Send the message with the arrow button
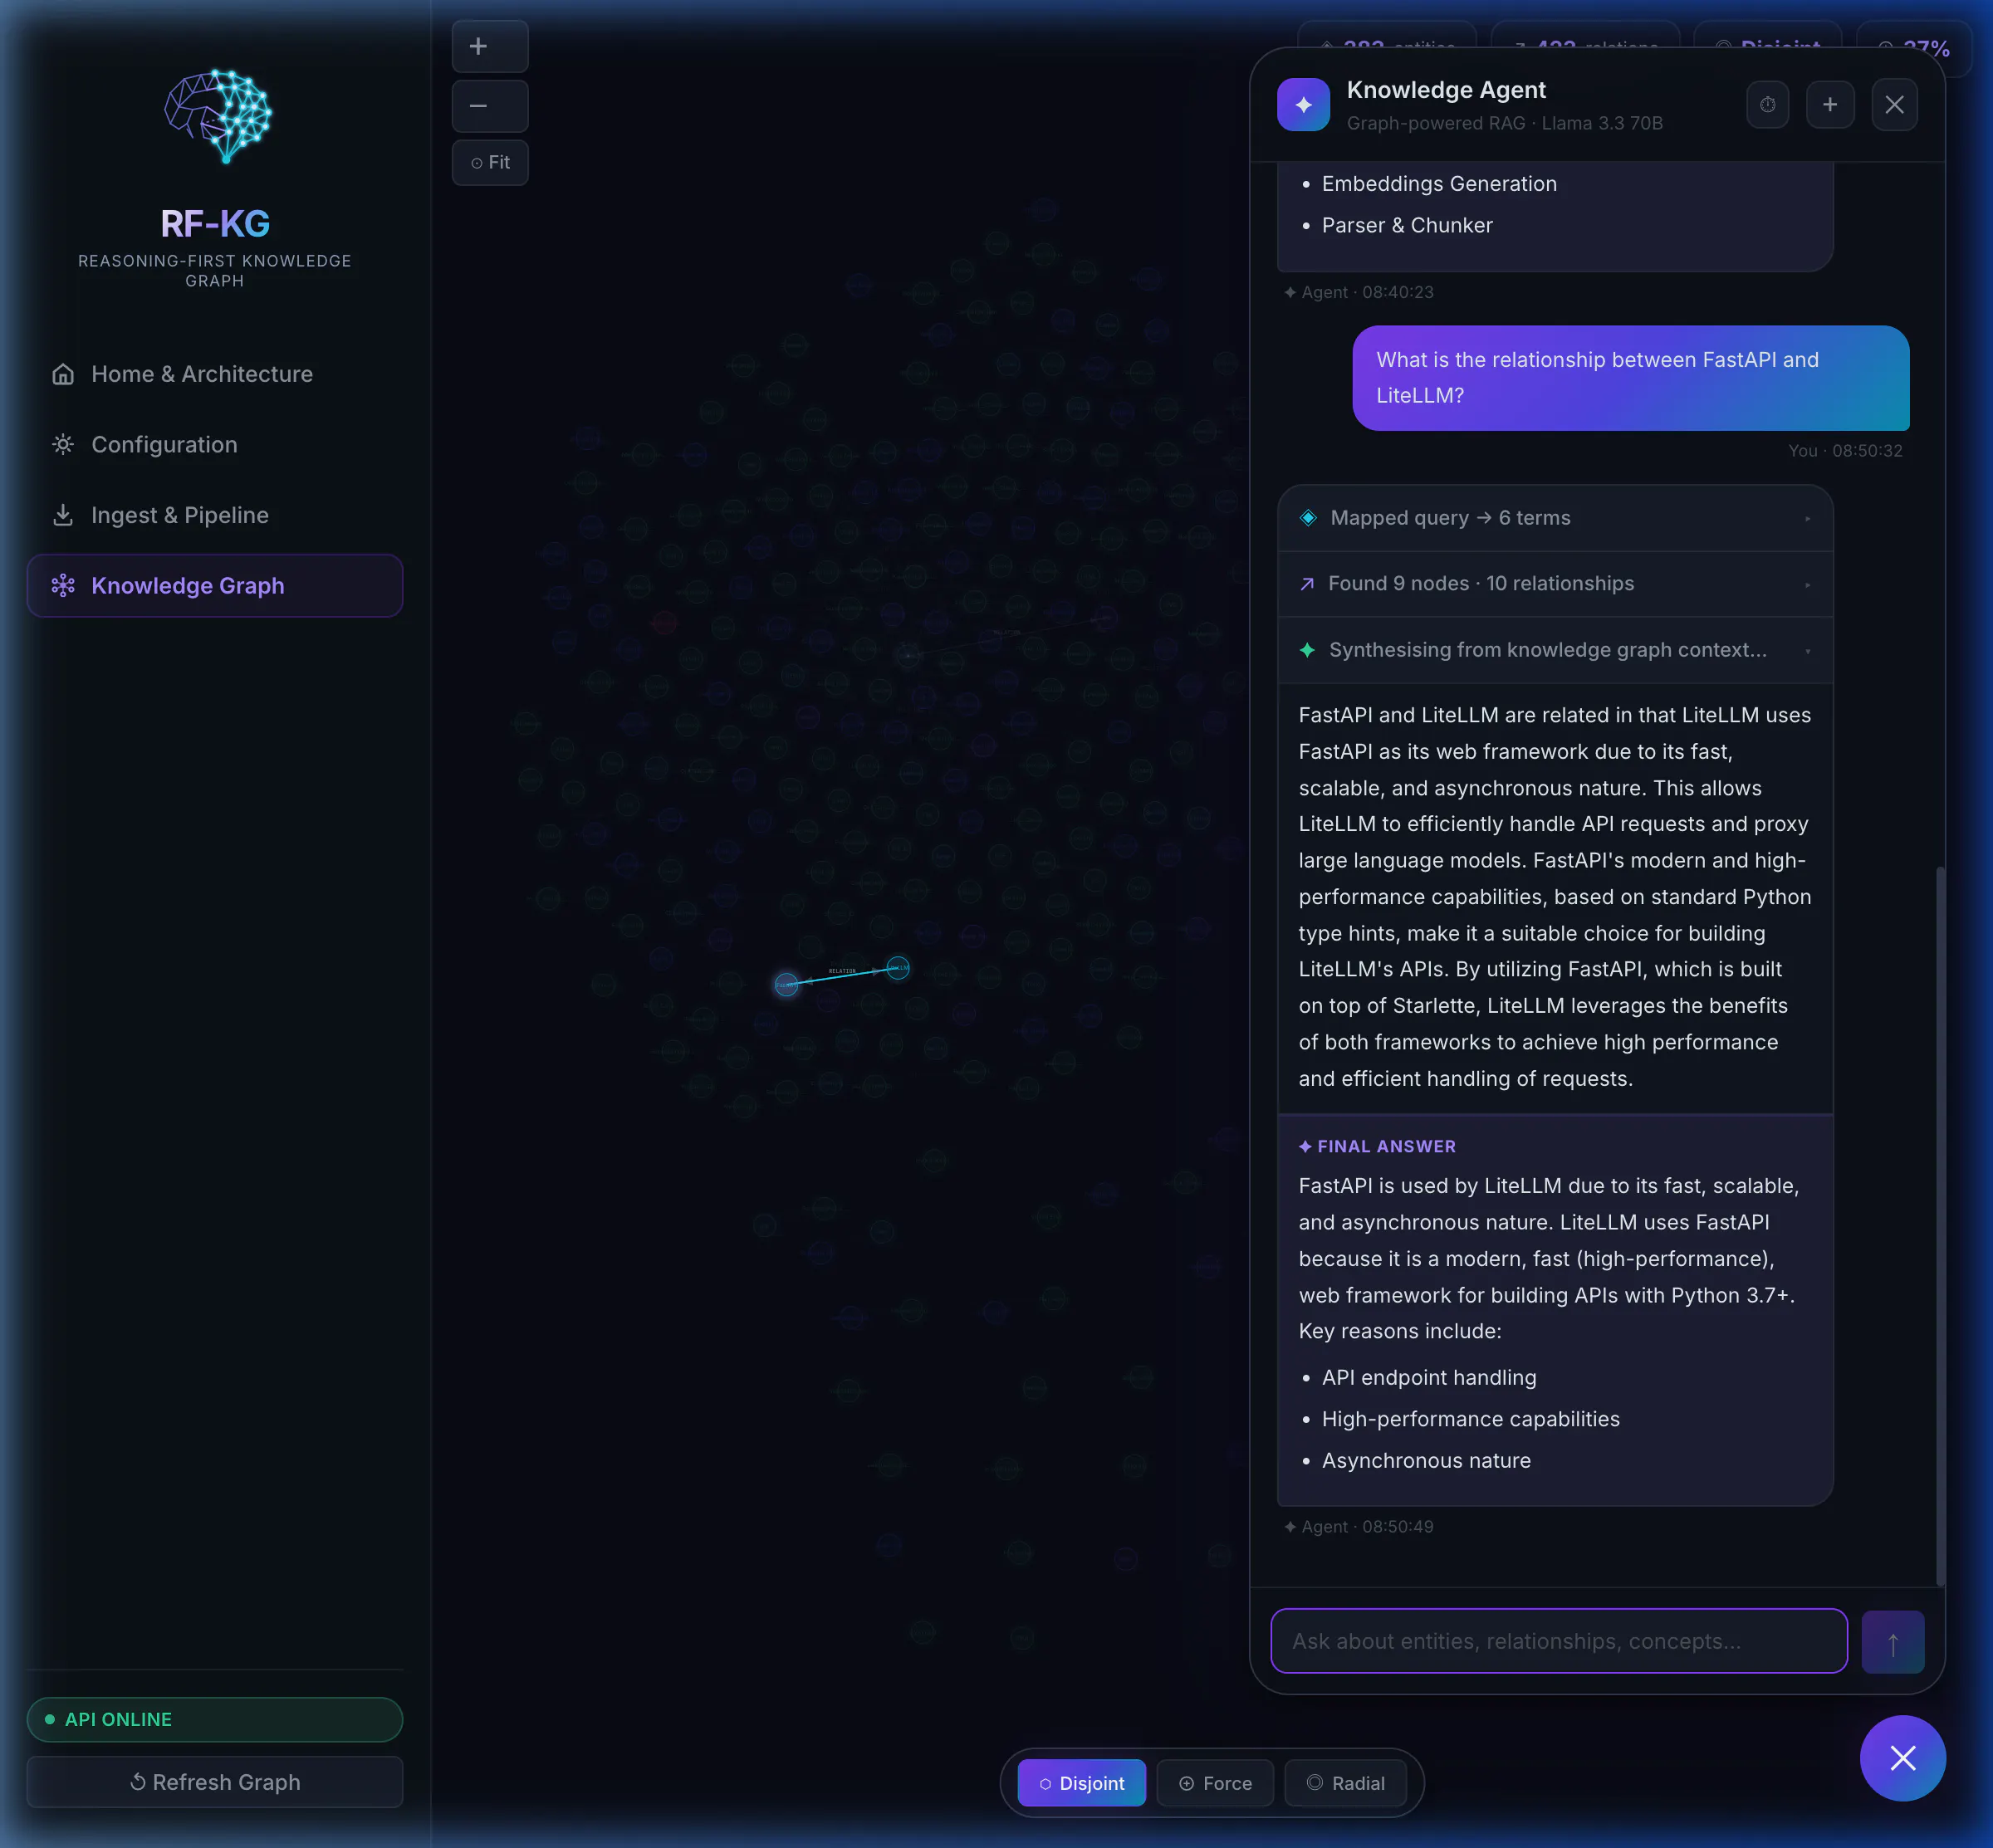The width and height of the screenshot is (1993, 1848). click(1892, 1641)
